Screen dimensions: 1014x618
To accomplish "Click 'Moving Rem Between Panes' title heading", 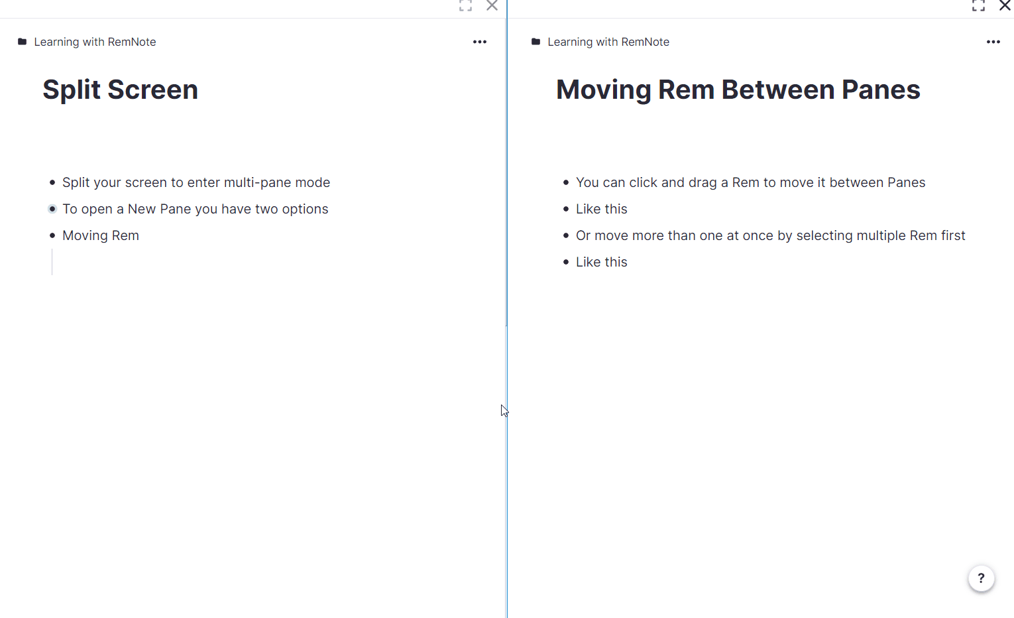I will coord(738,90).
